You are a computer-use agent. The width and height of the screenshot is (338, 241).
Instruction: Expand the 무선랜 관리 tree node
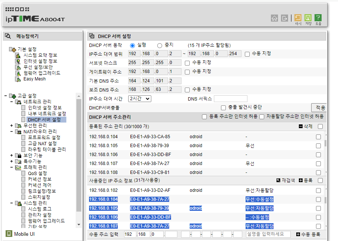point(12,126)
